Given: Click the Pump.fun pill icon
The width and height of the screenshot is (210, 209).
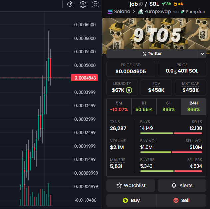Looking at the screenshot, I should [x=183, y=12].
